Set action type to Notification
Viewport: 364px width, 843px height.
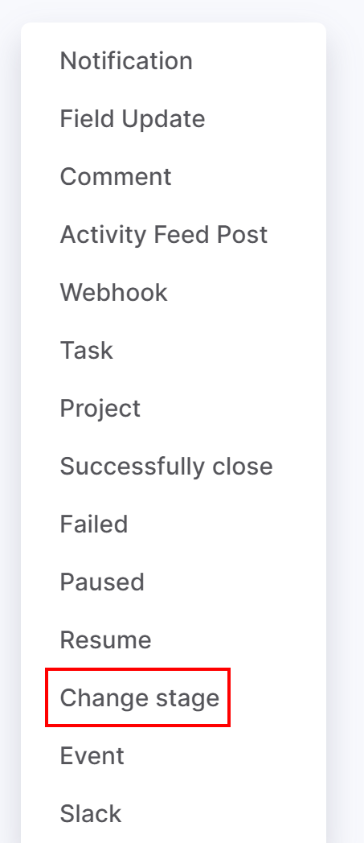(126, 61)
